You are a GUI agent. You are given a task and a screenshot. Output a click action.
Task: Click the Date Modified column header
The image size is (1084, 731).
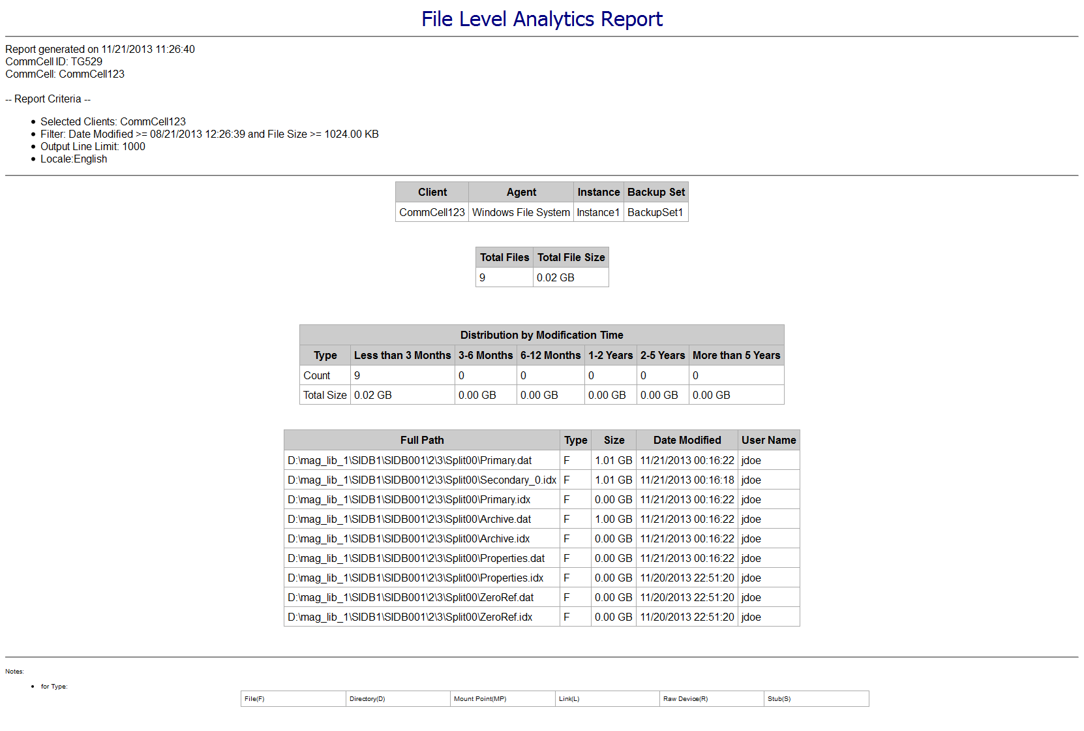(x=687, y=440)
